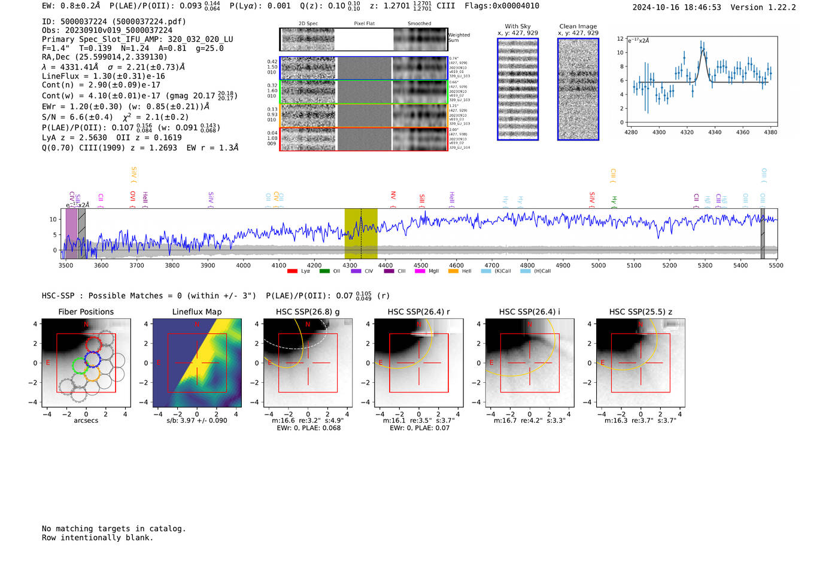Image resolution: width=838 pixels, height=570 pixels.
Task: Click the green dashed fiber circle
Action: click(80, 365)
